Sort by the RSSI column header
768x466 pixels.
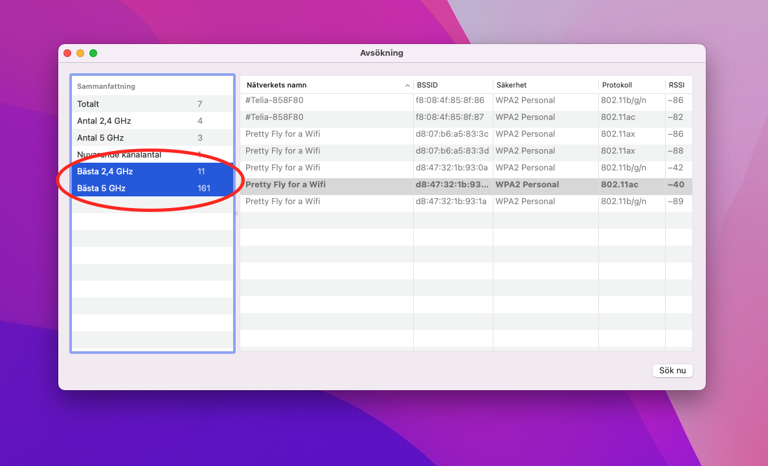677,86
